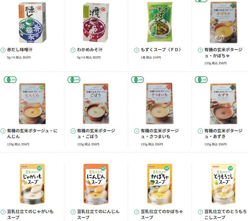Open the わかめみそ汁 product link

(x=90, y=50)
